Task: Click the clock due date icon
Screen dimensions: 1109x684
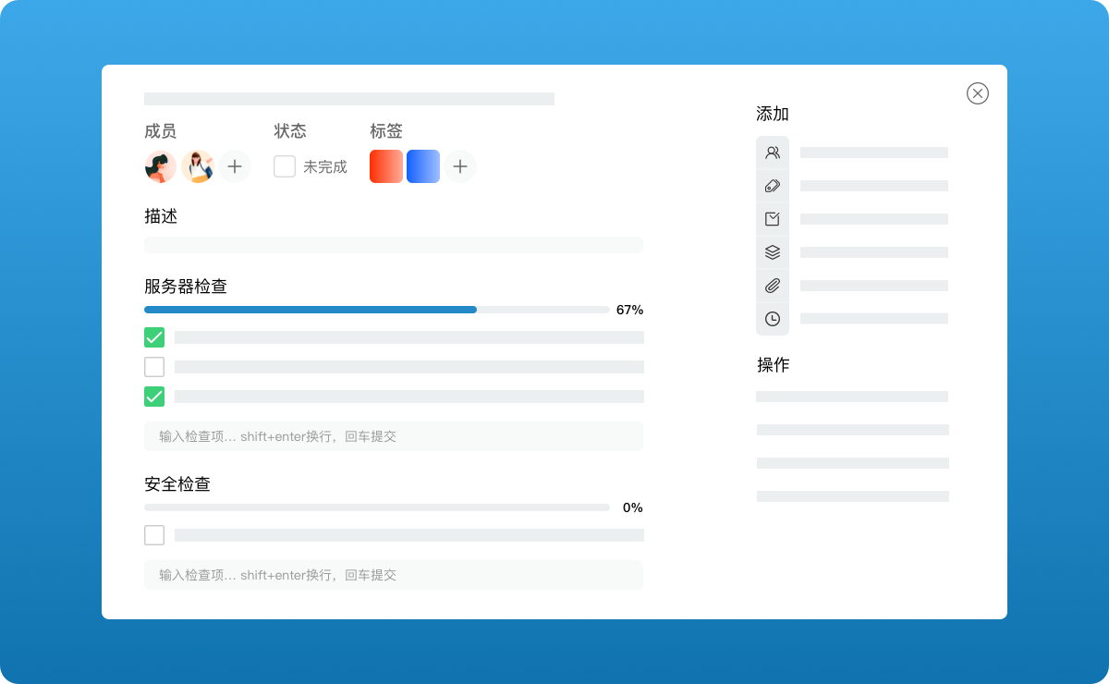Action: (773, 319)
